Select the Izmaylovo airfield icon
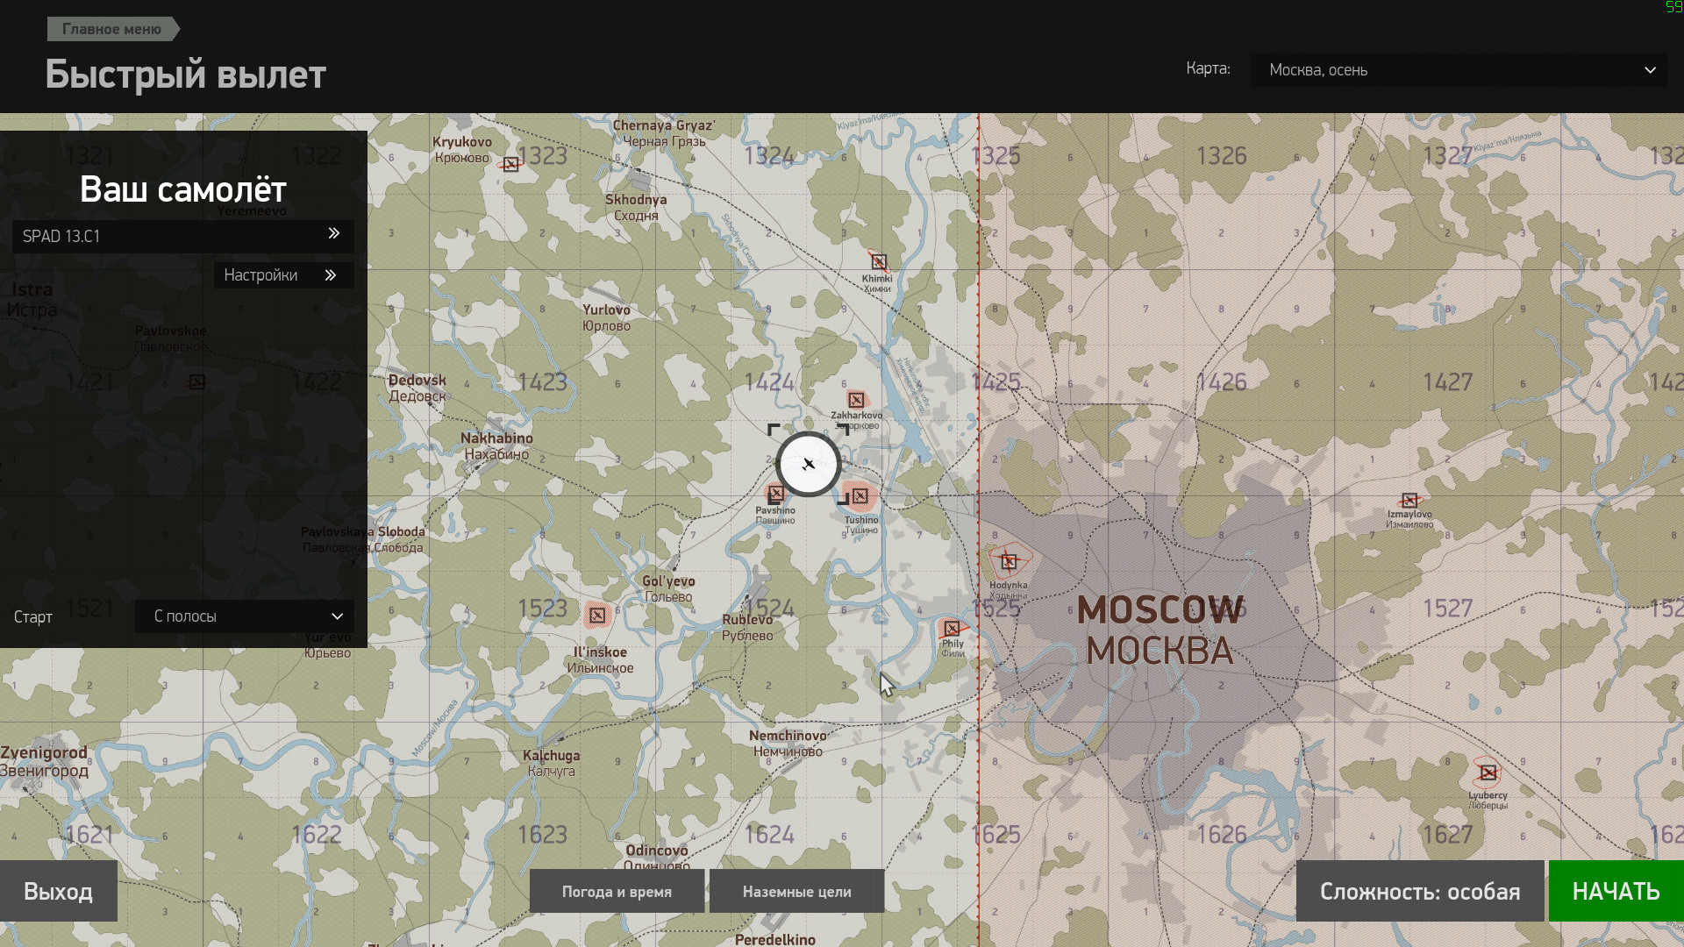Screen dimensions: 1684x947 point(1409,500)
